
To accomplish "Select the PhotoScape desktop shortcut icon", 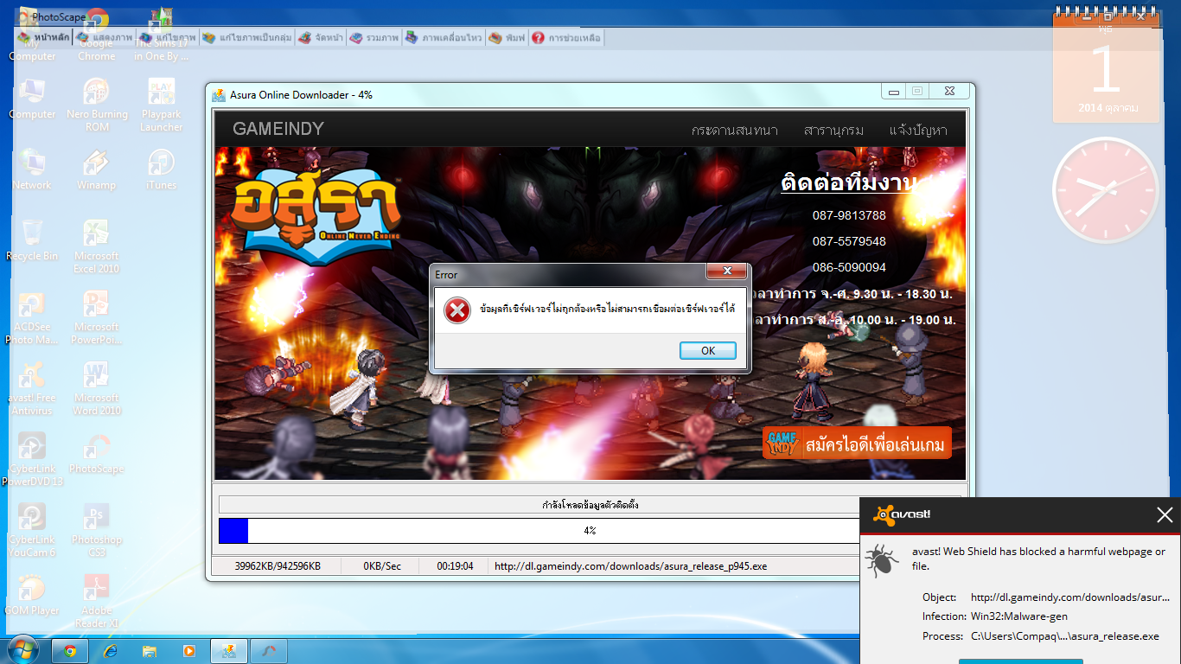I will [97, 453].
